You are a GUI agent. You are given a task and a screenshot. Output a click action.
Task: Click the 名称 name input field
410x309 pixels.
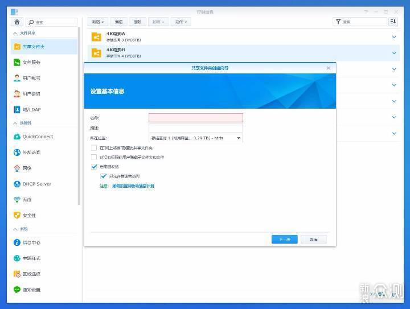point(195,118)
